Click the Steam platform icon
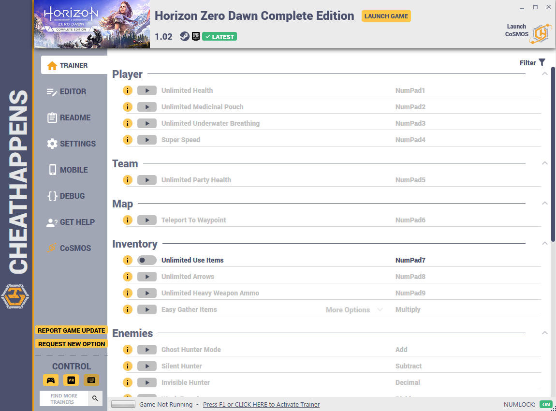 point(184,37)
